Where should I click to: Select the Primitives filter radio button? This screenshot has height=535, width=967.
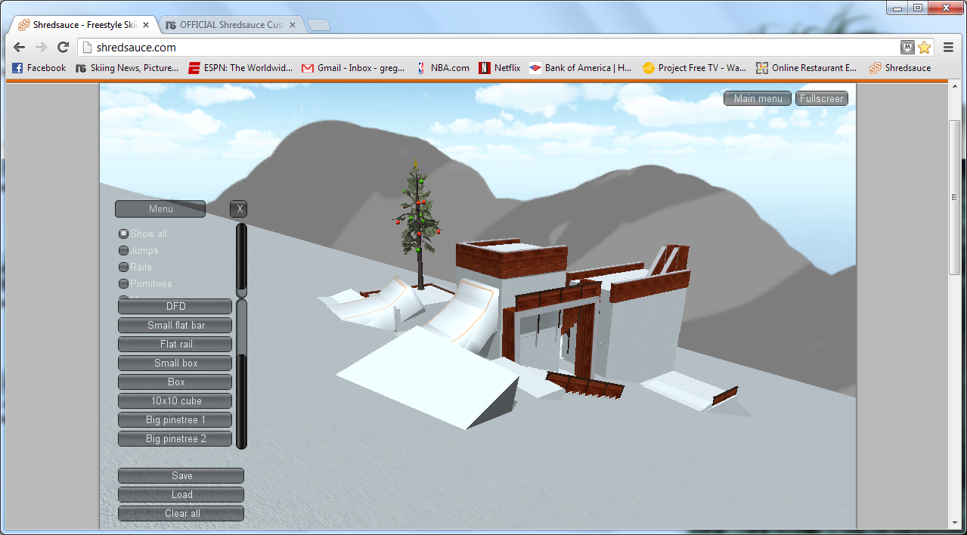click(123, 284)
